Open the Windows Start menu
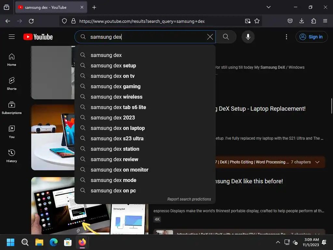Image resolution: width=333 pixels, height=250 pixels. (x=10, y=242)
